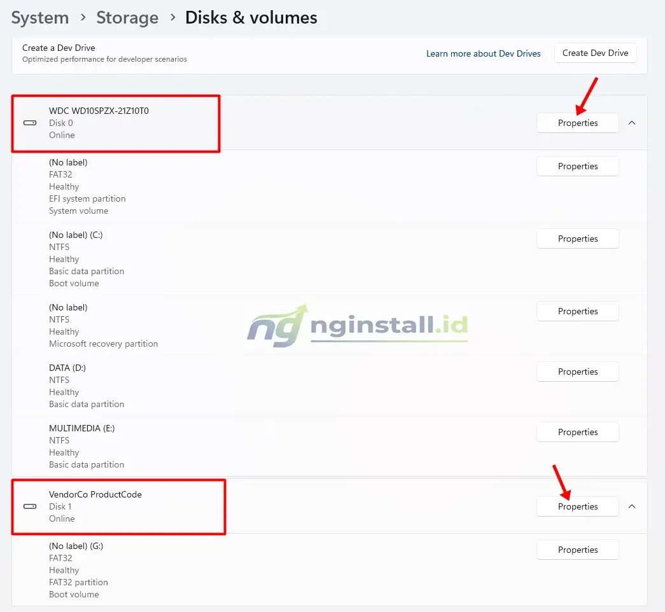This screenshot has width=665, height=612.
Task: Collapse the VendorCo Disk 1 volume list
Action: (x=632, y=506)
